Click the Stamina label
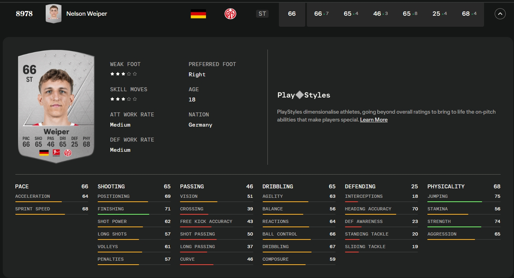 [438, 209]
